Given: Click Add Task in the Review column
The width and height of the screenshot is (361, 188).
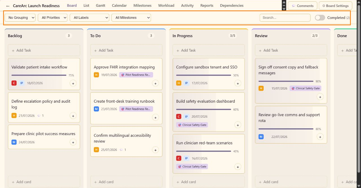Looking at the screenshot, I should [x=291, y=50].
